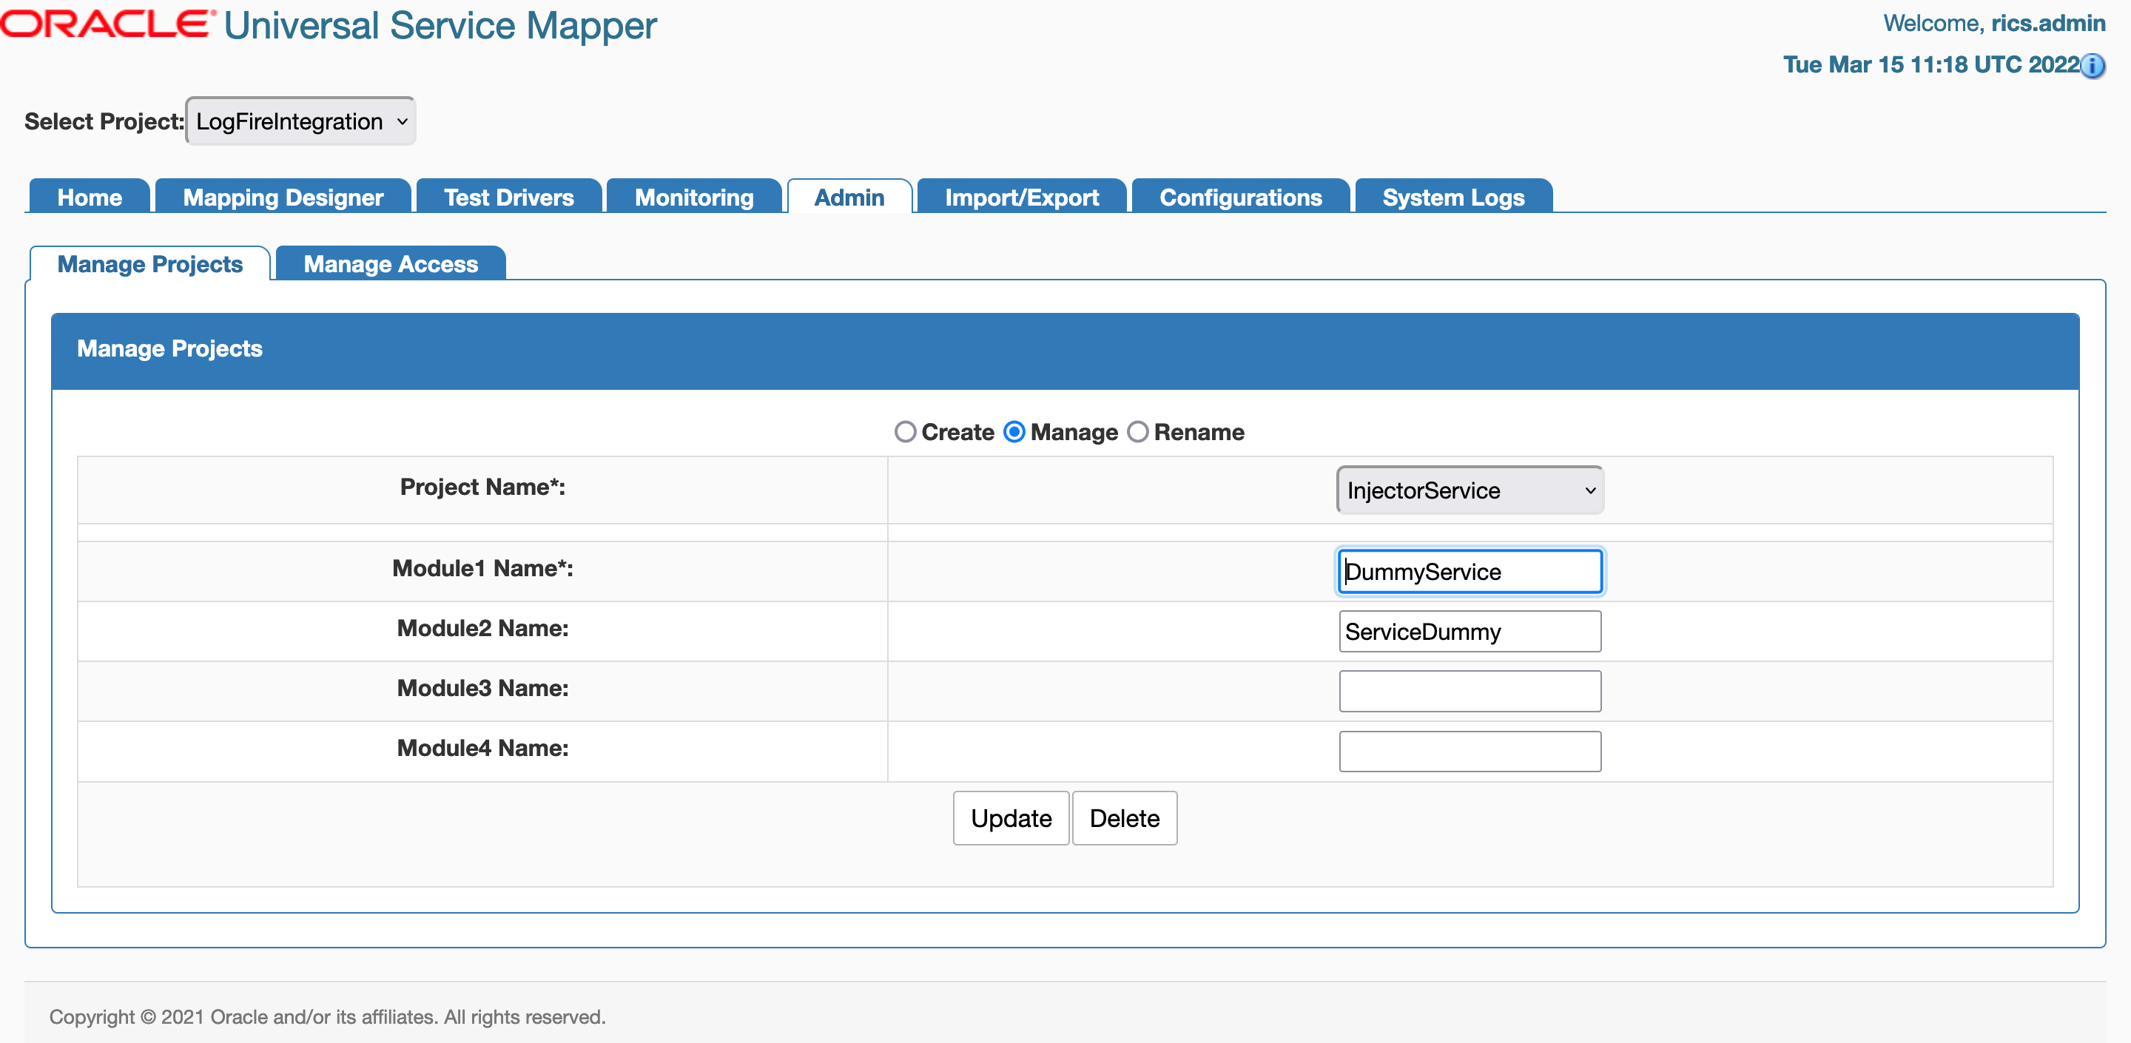Select the Manage radio button

(x=1014, y=432)
